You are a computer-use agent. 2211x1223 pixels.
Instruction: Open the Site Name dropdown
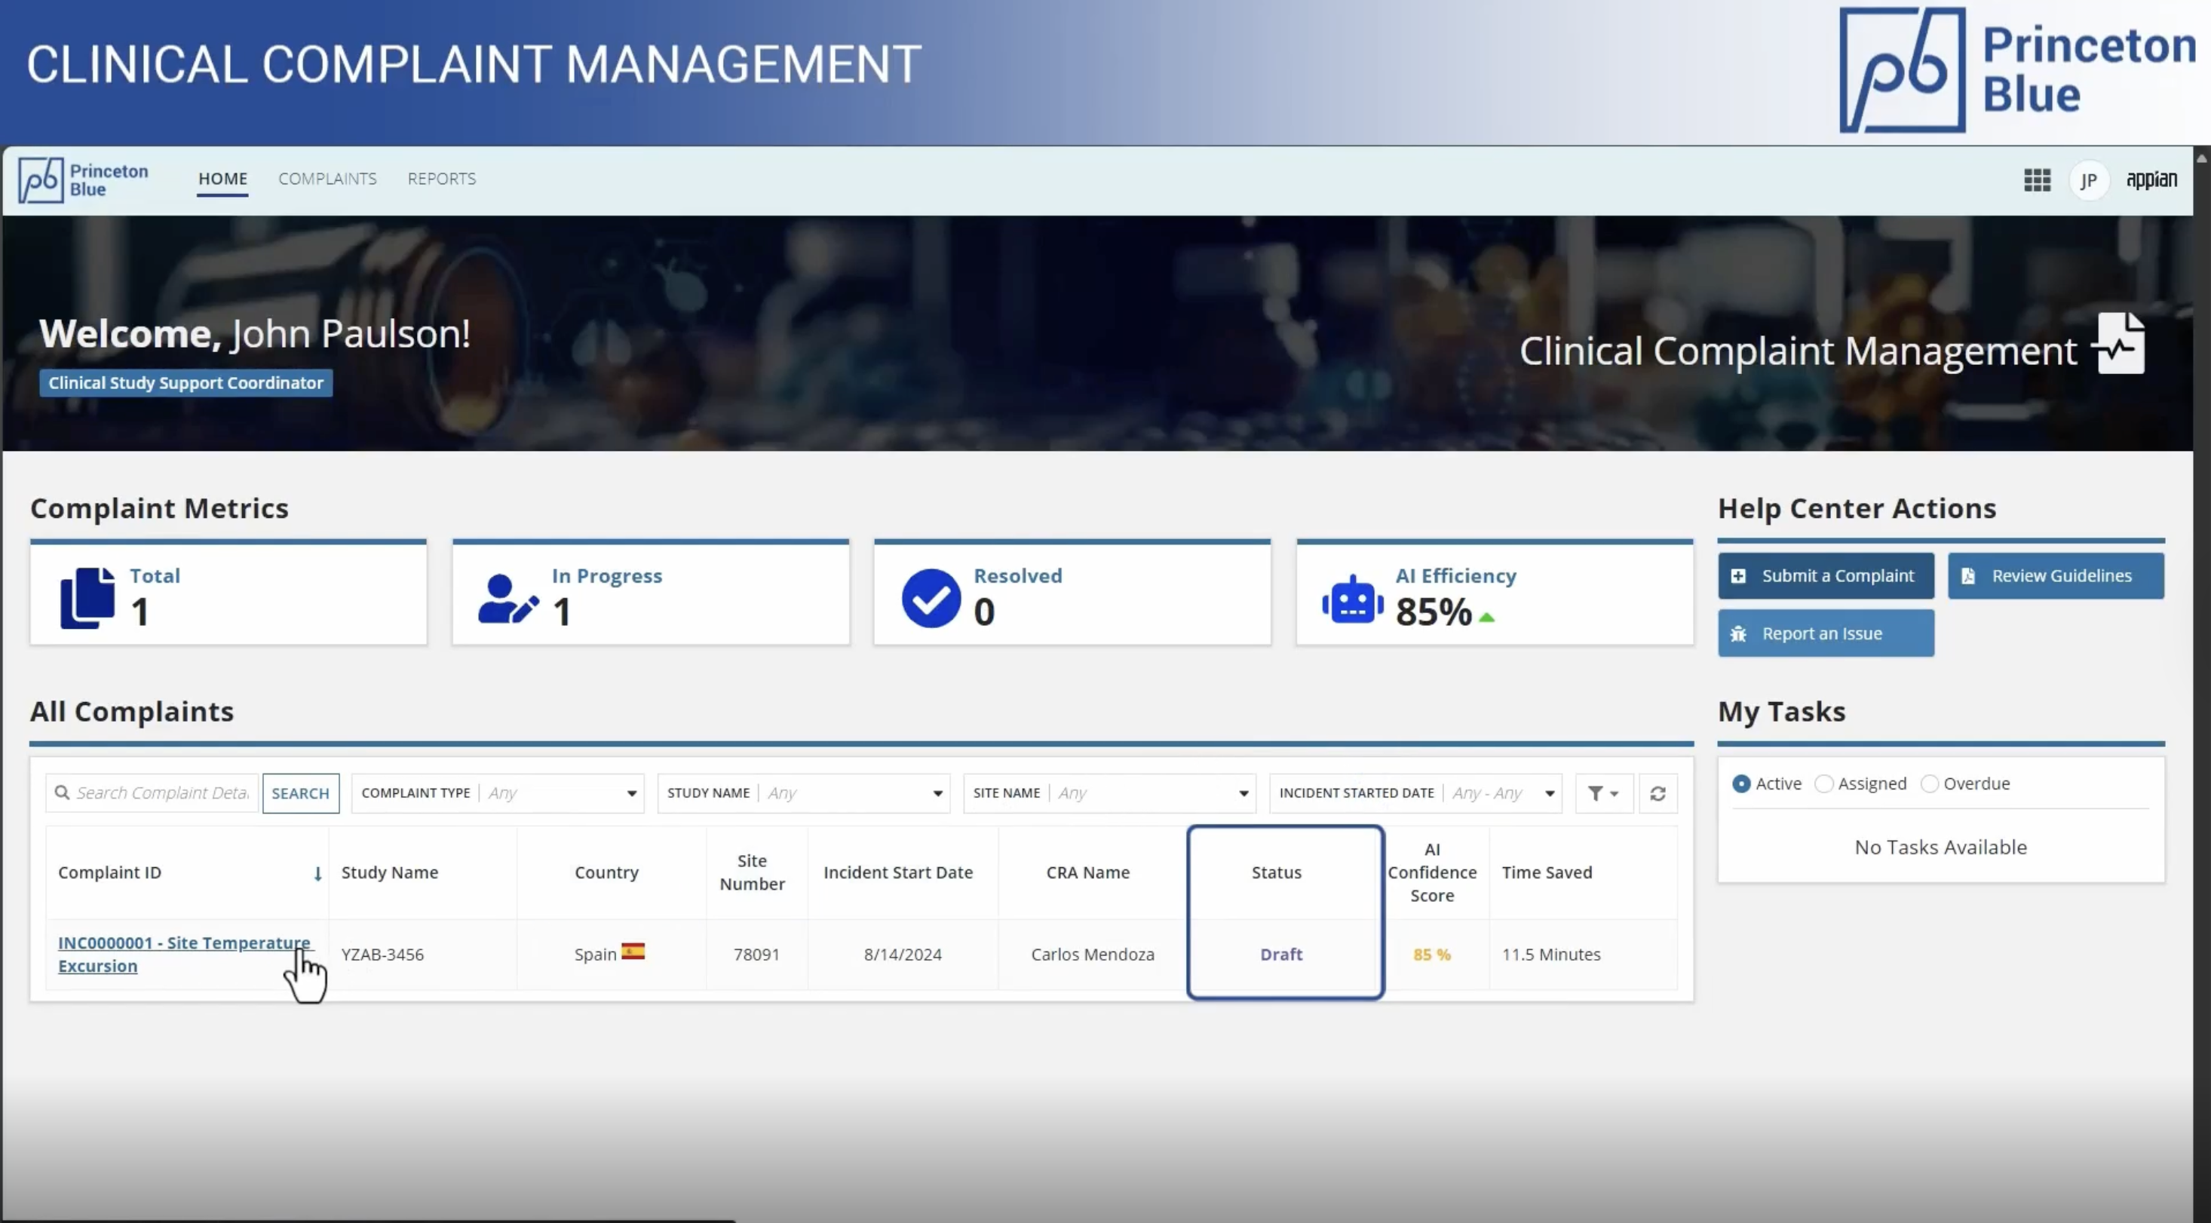coord(1243,793)
